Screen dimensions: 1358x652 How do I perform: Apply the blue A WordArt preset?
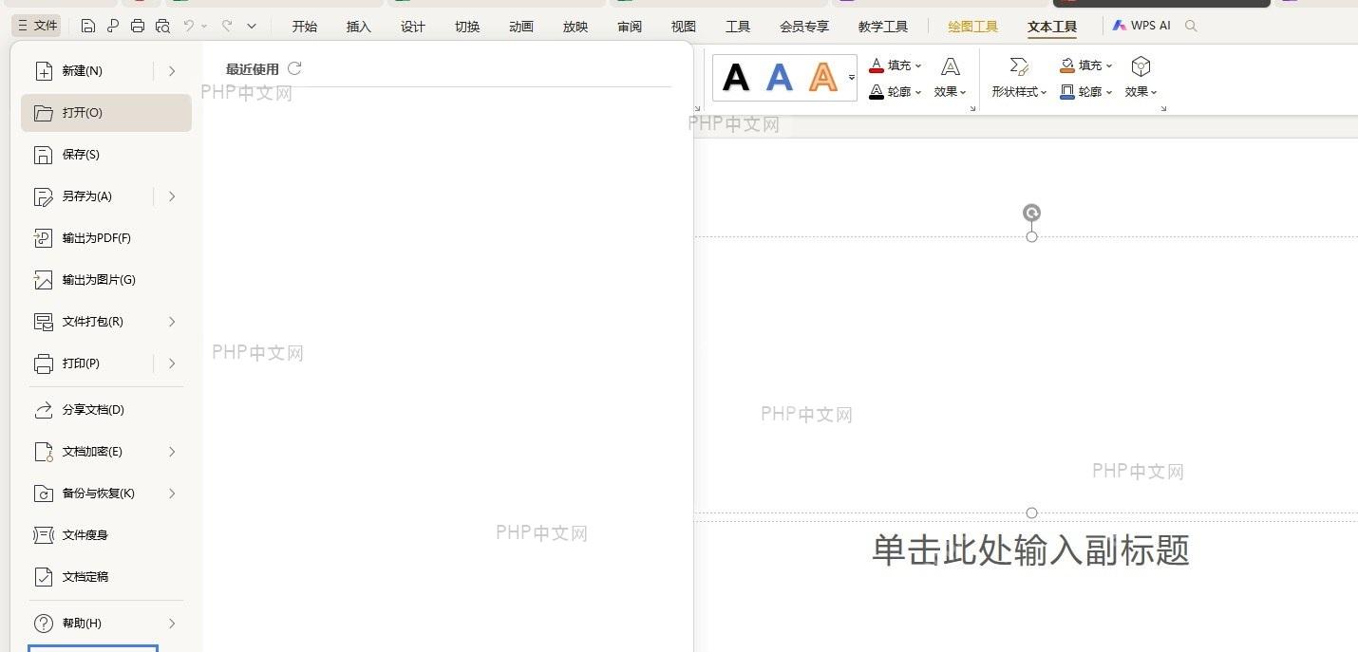click(x=780, y=78)
